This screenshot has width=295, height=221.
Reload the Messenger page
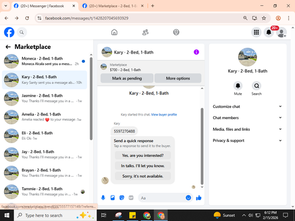pyautogui.click(x=27, y=18)
